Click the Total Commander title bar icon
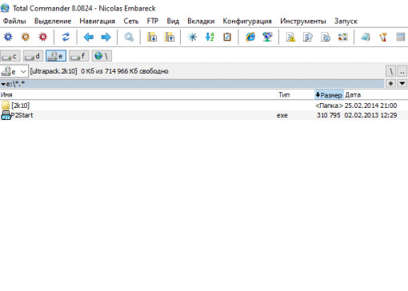The height and width of the screenshot is (291, 408). pos(5,8)
